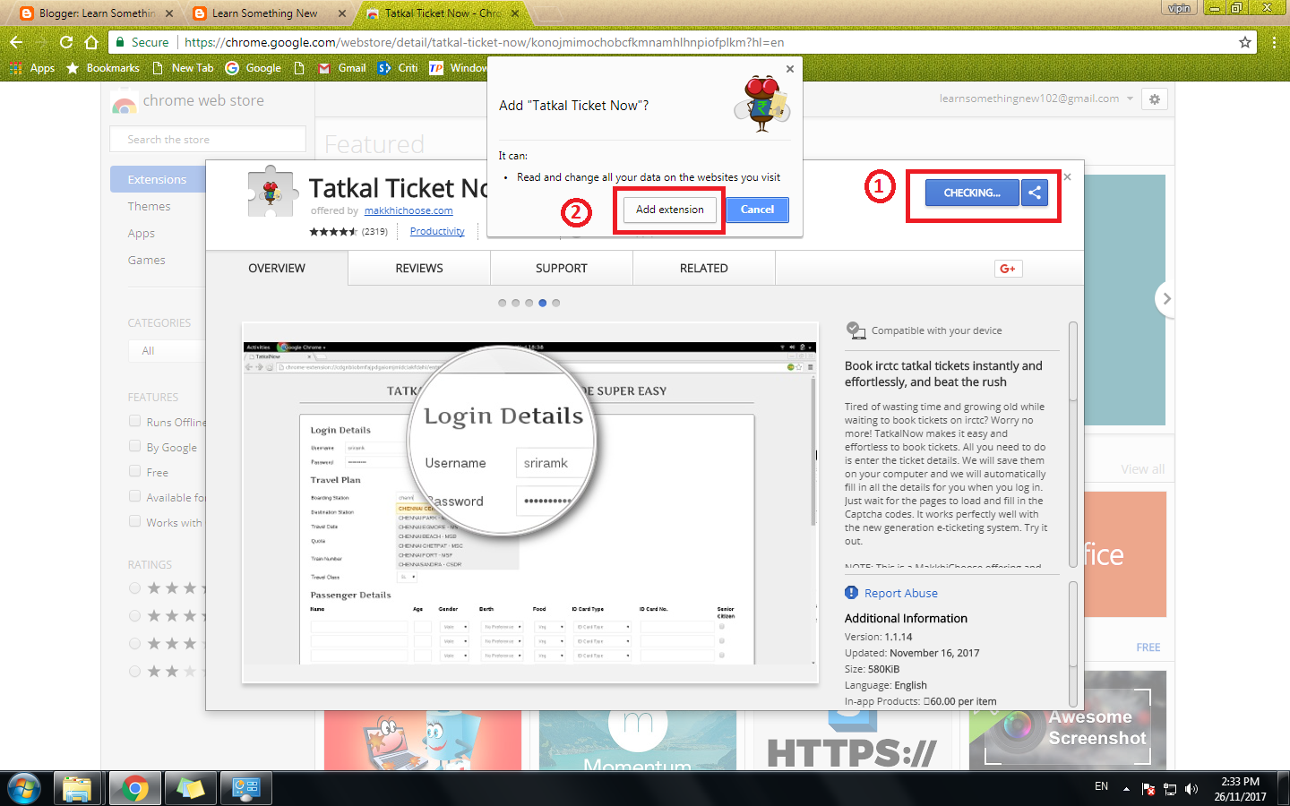Switch to Blogger Learn Something browser tab

[97, 13]
